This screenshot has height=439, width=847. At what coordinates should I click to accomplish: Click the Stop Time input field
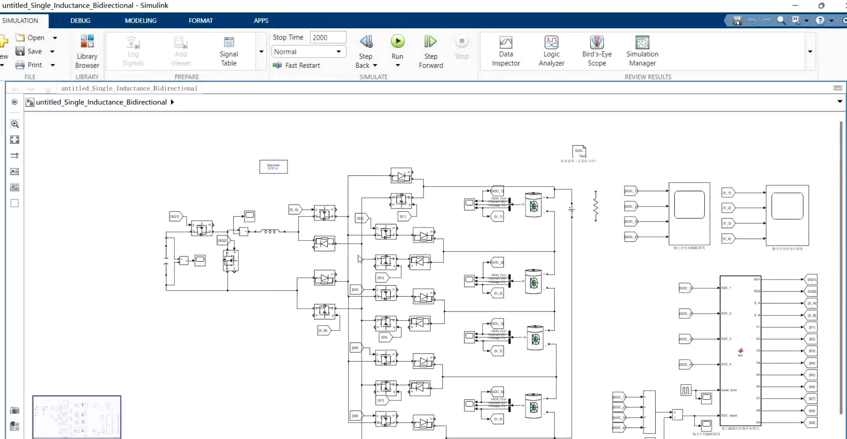pos(327,37)
